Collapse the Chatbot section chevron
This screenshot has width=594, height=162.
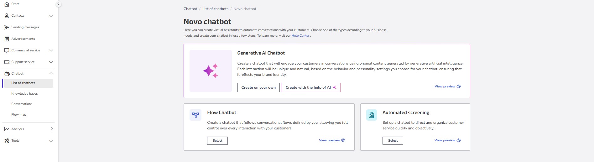(51, 74)
